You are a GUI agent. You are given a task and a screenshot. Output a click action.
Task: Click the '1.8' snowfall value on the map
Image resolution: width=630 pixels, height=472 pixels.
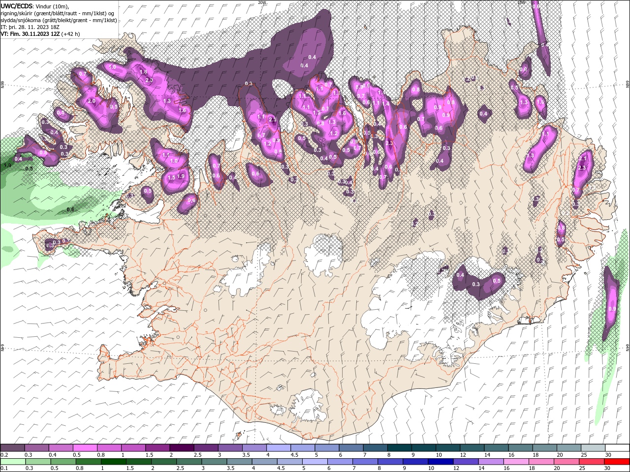pos(143,72)
